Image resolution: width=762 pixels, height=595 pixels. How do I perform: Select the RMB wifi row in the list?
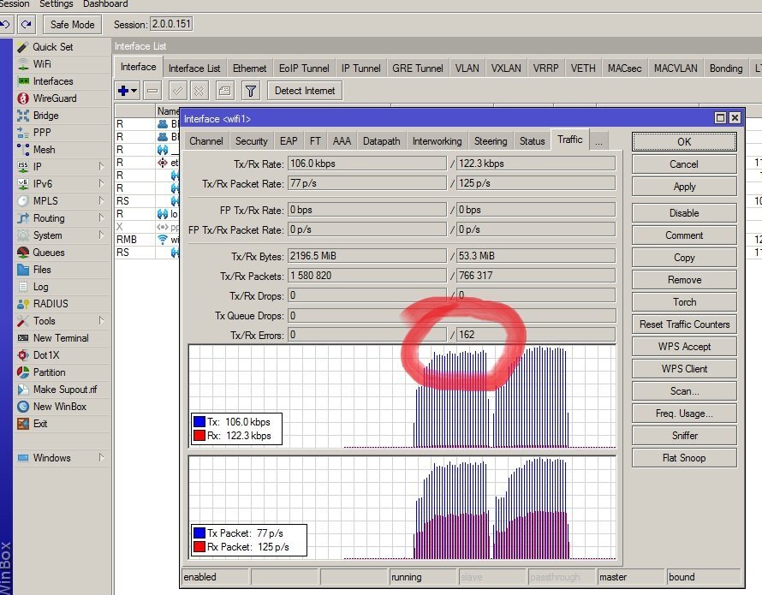point(147,240)
